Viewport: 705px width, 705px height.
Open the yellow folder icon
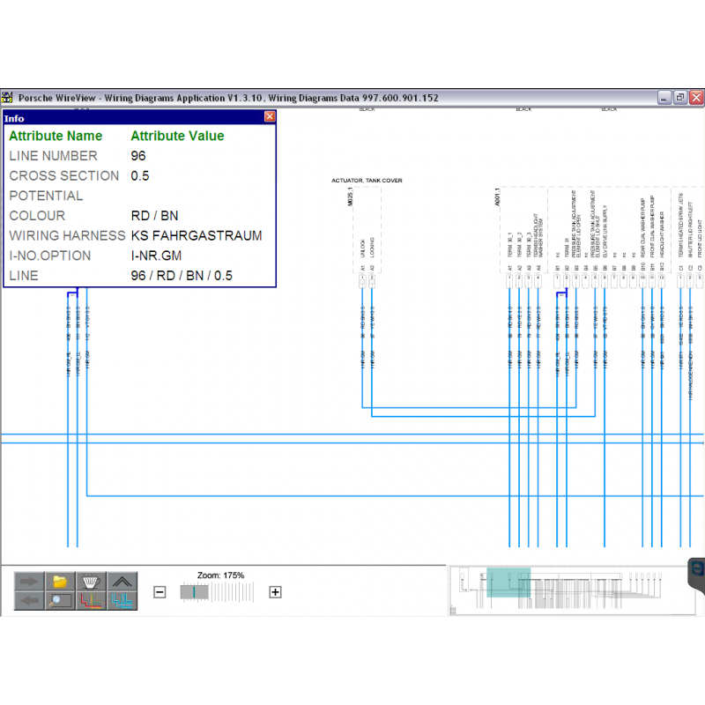tap(59, 582)
